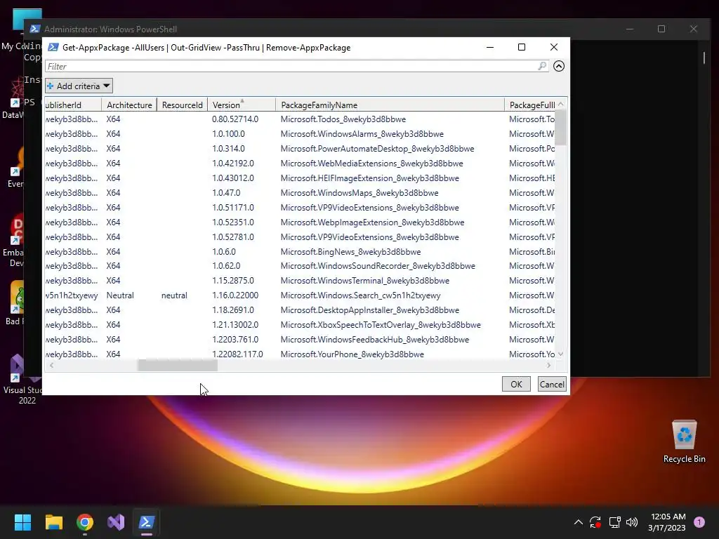Click the neutral ResourceId cell
The width and height of the screenshot is (719, 539).
[174, 295]
